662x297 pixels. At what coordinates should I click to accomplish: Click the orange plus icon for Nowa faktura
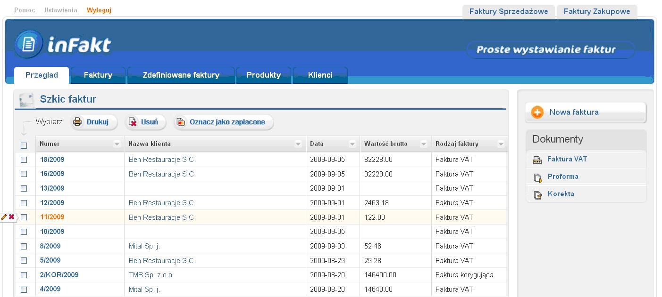pyautogui.click(x=537, y=112)
